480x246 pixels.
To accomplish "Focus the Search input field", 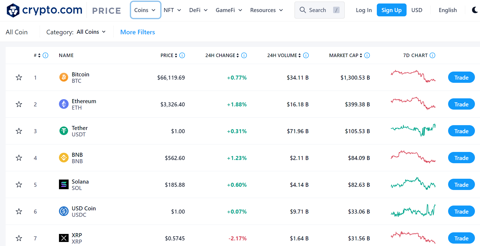I will tap(319, 10).
